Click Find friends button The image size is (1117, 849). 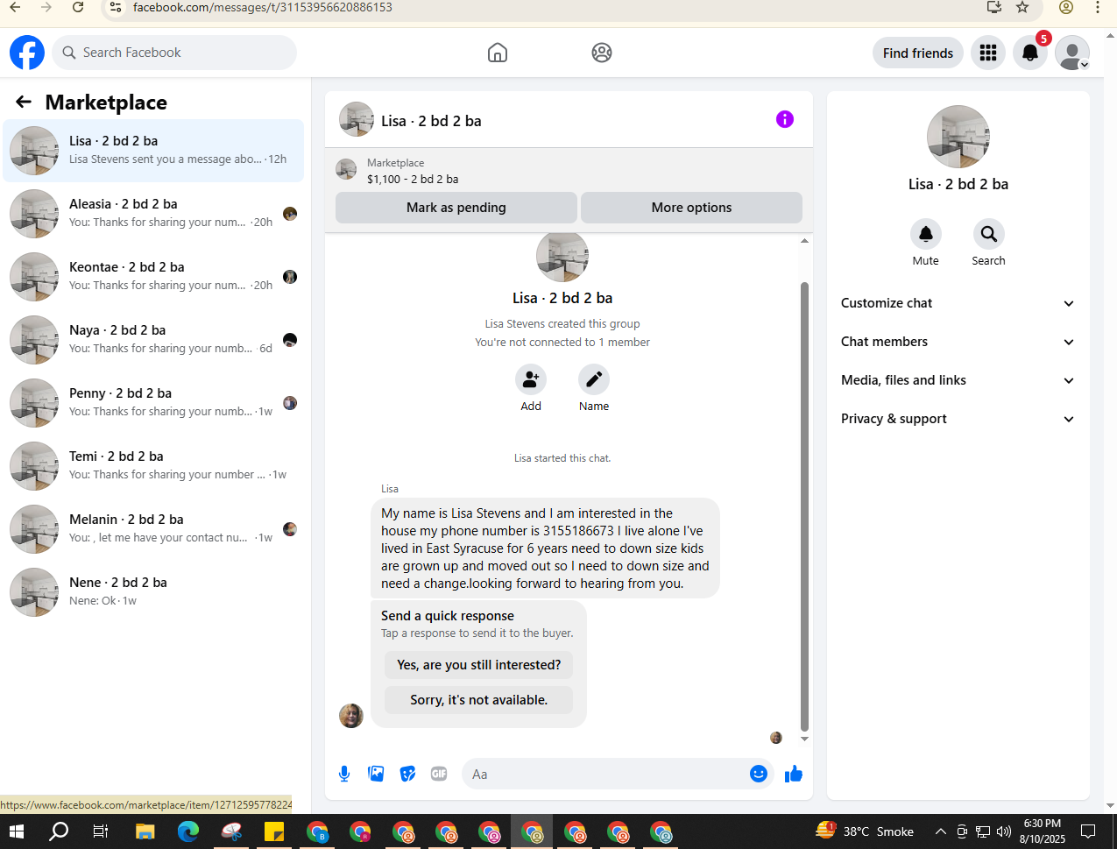(x=917, y=53)
